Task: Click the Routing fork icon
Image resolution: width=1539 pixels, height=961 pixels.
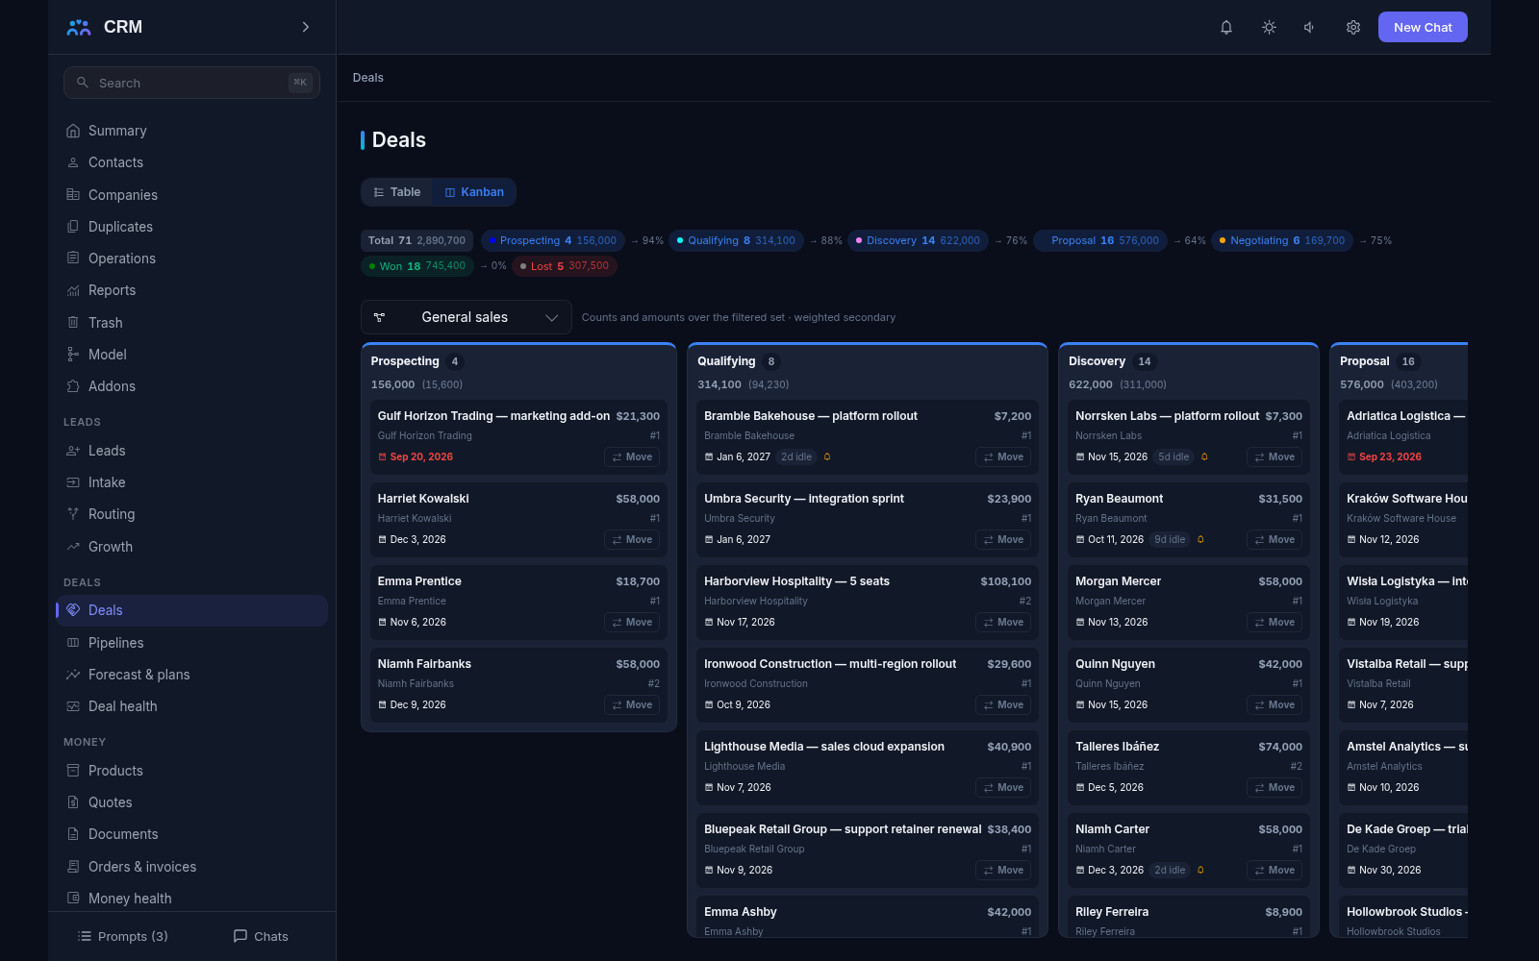Action: pyautogui.click(x=73, y=514)
